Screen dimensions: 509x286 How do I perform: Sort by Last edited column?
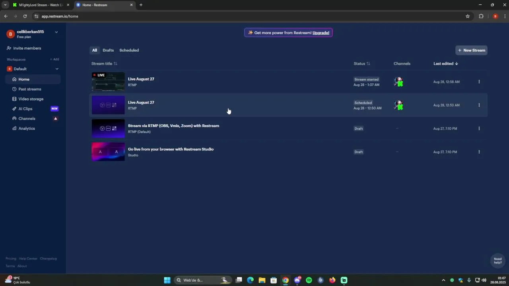(446, 64)
